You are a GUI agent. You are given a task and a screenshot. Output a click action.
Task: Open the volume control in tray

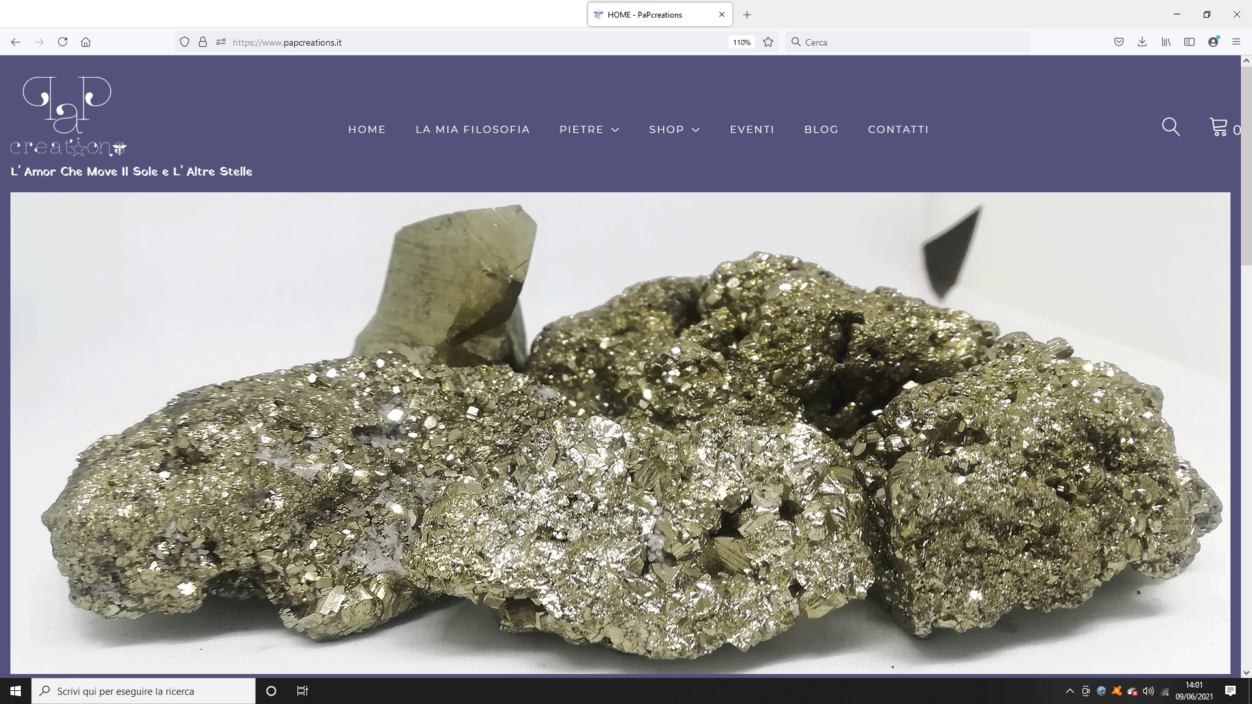[x=1148, y=691]
